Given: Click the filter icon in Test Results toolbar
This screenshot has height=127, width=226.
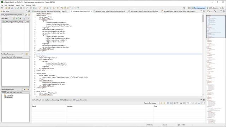Looking at the screenshot, I should click(x=188, y=103).
